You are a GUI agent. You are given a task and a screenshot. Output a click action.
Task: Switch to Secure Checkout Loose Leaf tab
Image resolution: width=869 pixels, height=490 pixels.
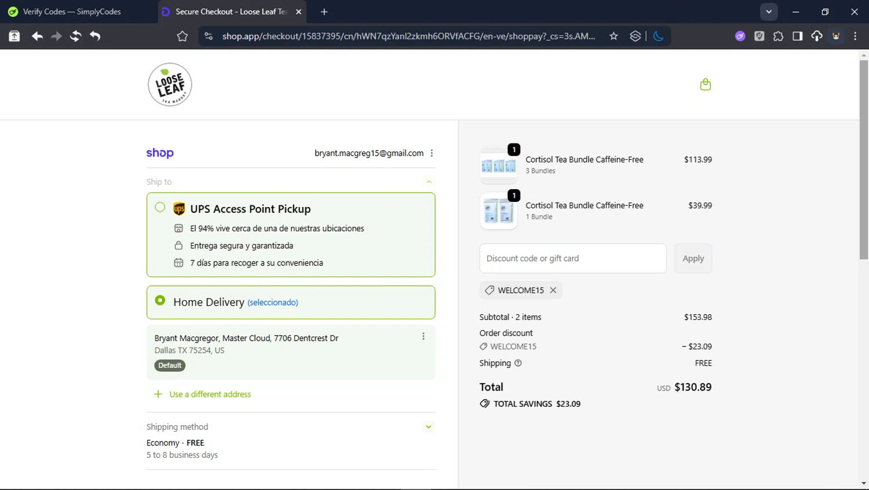tap(232, 12)
